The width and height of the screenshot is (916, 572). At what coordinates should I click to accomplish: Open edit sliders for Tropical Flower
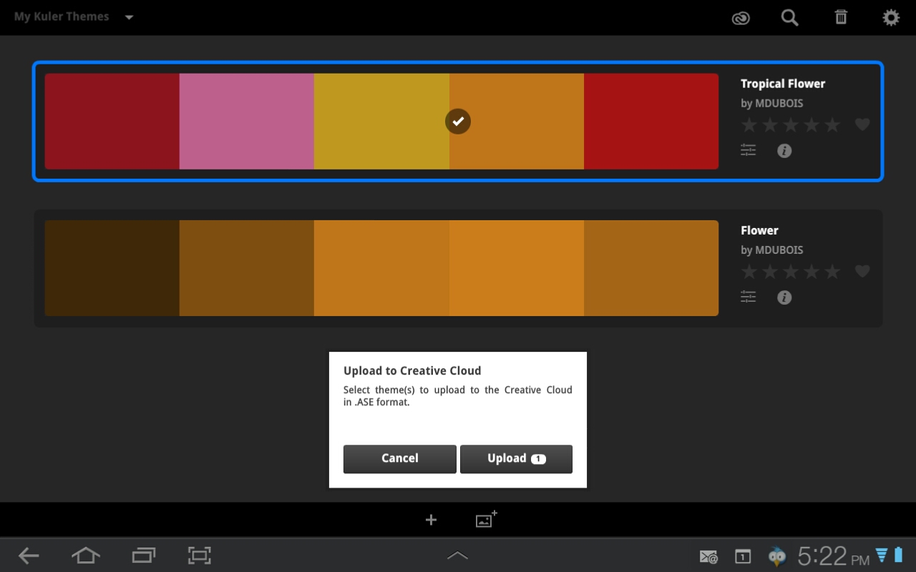[x=749, y=150]
